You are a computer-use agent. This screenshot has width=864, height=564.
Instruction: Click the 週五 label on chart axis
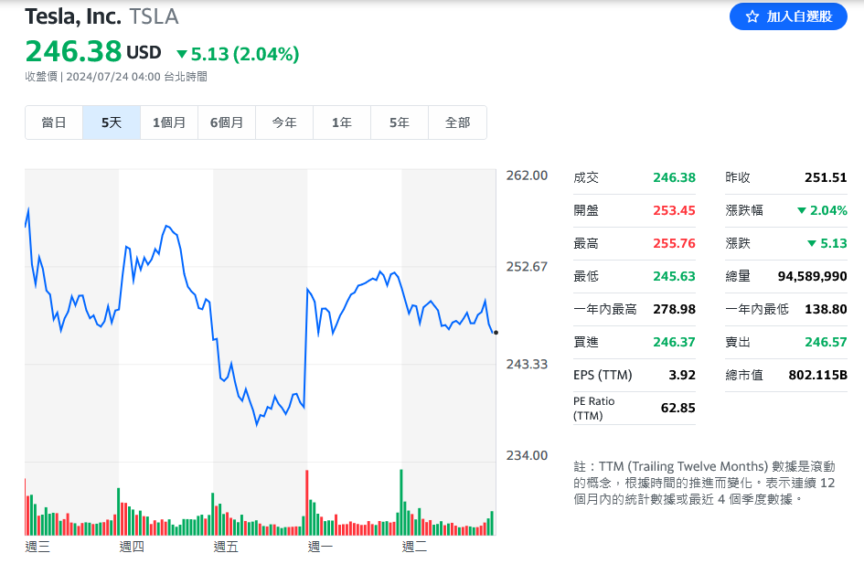click(x=226, y=547)
